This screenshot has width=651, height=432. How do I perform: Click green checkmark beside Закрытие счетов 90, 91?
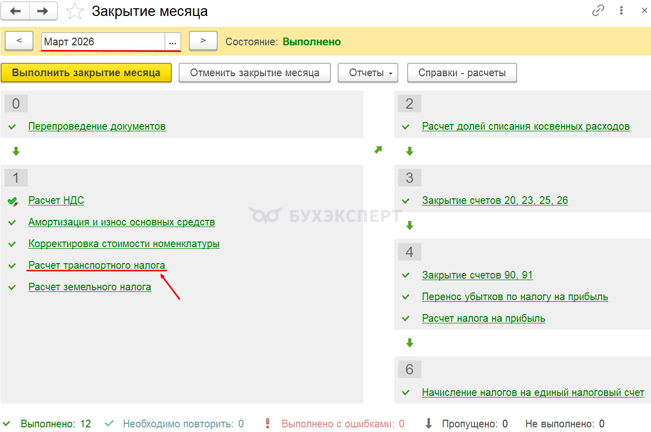click(x=406, y=276)
